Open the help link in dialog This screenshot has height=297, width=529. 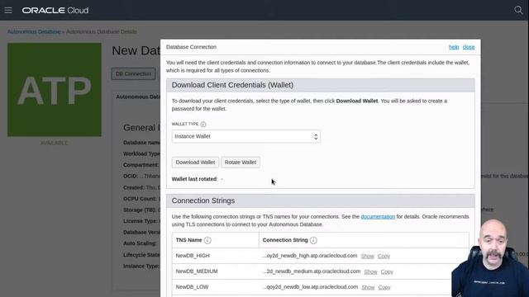click(454, 47)
